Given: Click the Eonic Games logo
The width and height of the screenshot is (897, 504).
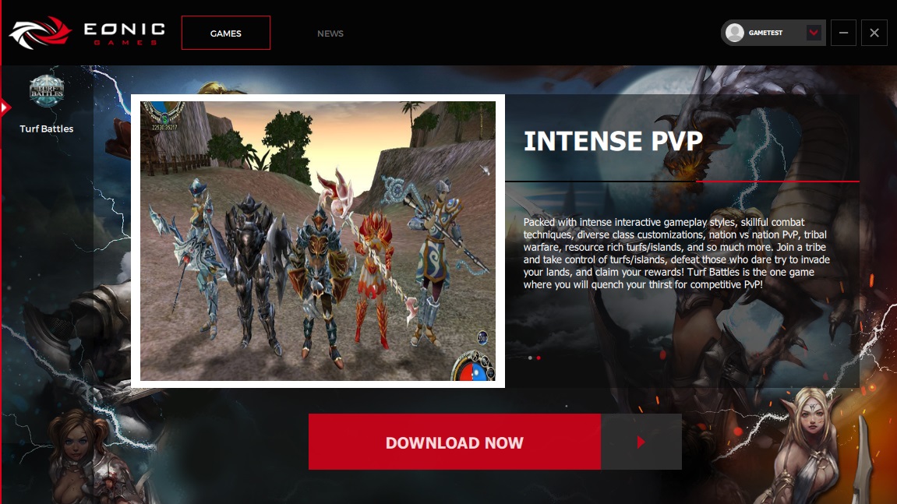Looking at the screenshot, I should [x=87, y=33].
